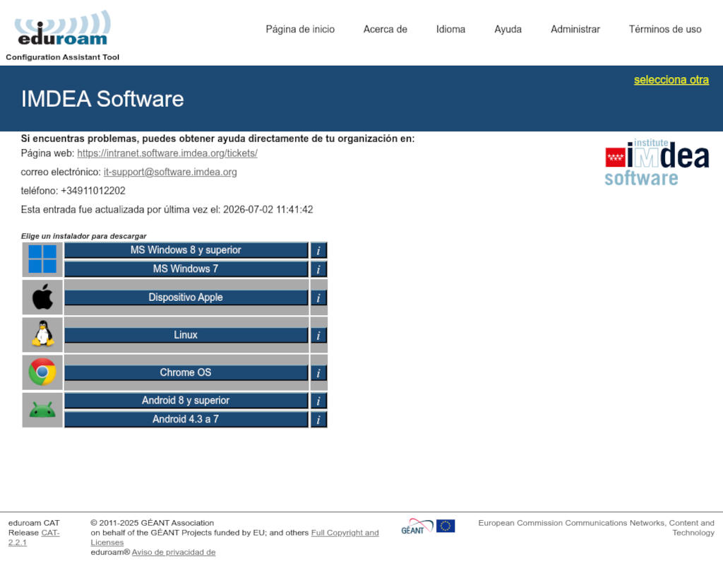Open info for MS Windows 8 y superior
The image size is (723, 566).
[318, 250]
